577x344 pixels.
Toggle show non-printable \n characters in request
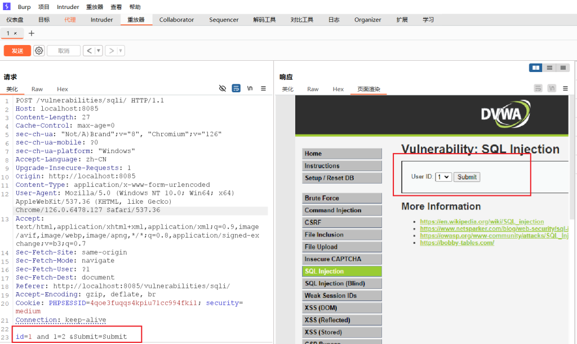coord(250,88)
